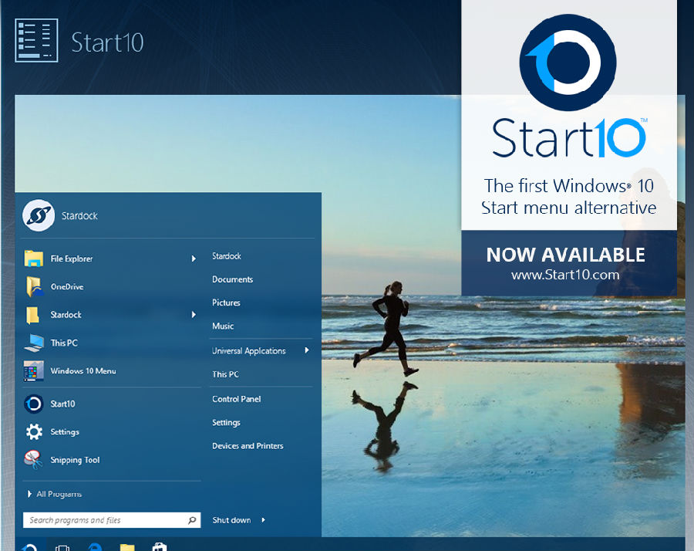Open Devices and Printers
The height and width of the screenshot is (551, 694).
248,446
